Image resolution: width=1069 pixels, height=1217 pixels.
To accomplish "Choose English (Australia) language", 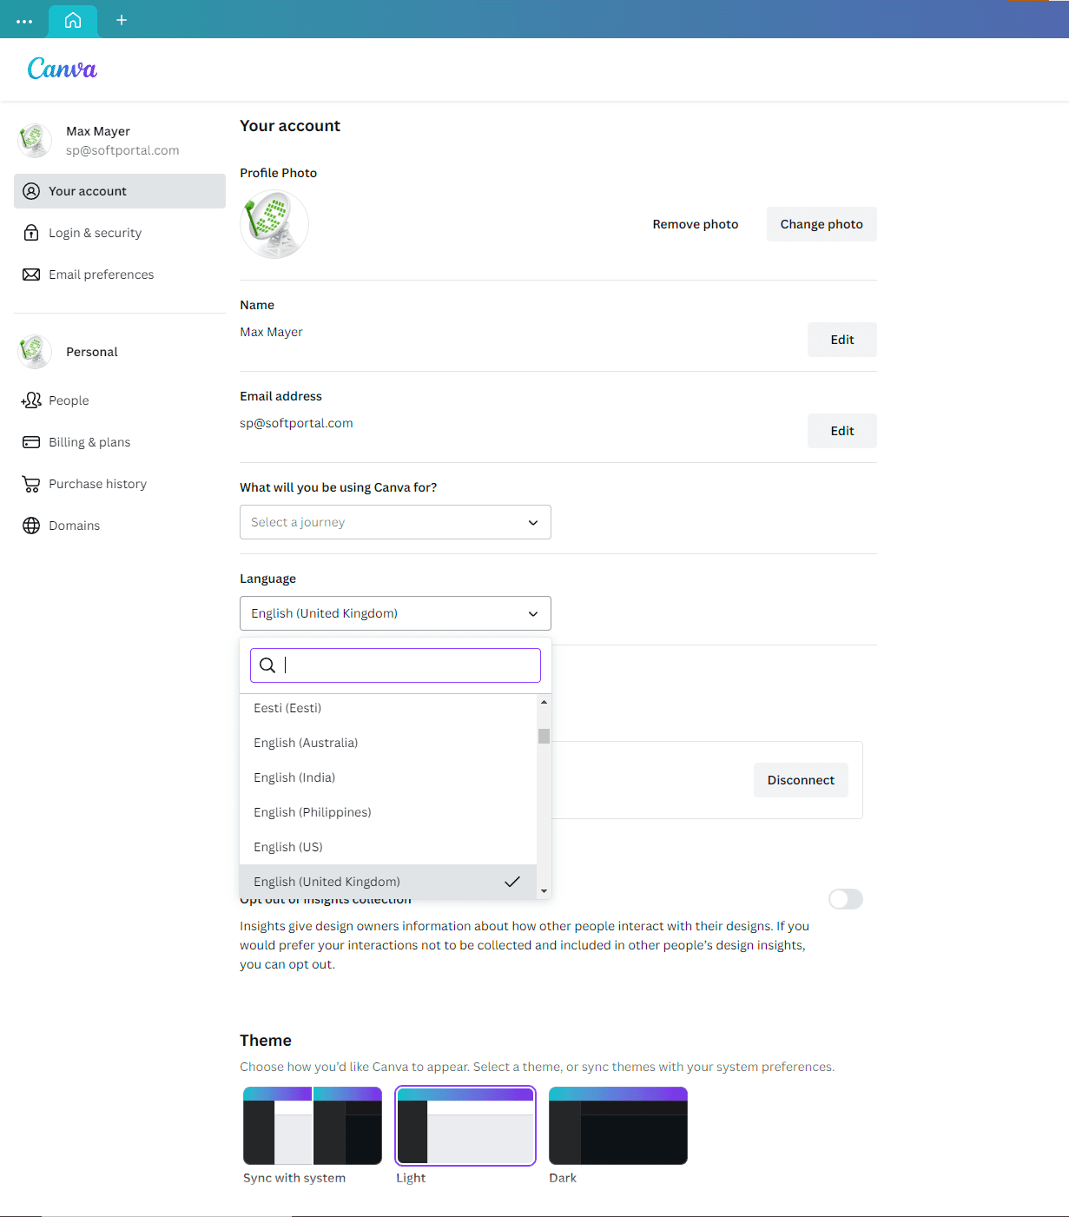I will [388, 743].
